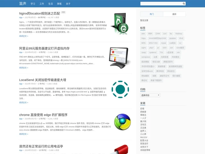Select the php7 tag
This screenshot has width=205, height=154.
(151, 48)
